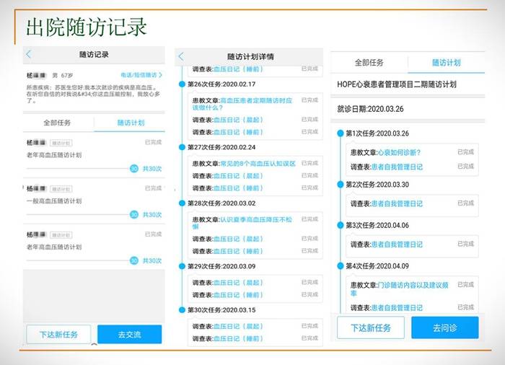Open 血压日记（晨起） under 第28次任务
Screen dimensions: 505x365
(x=238, y=239)
